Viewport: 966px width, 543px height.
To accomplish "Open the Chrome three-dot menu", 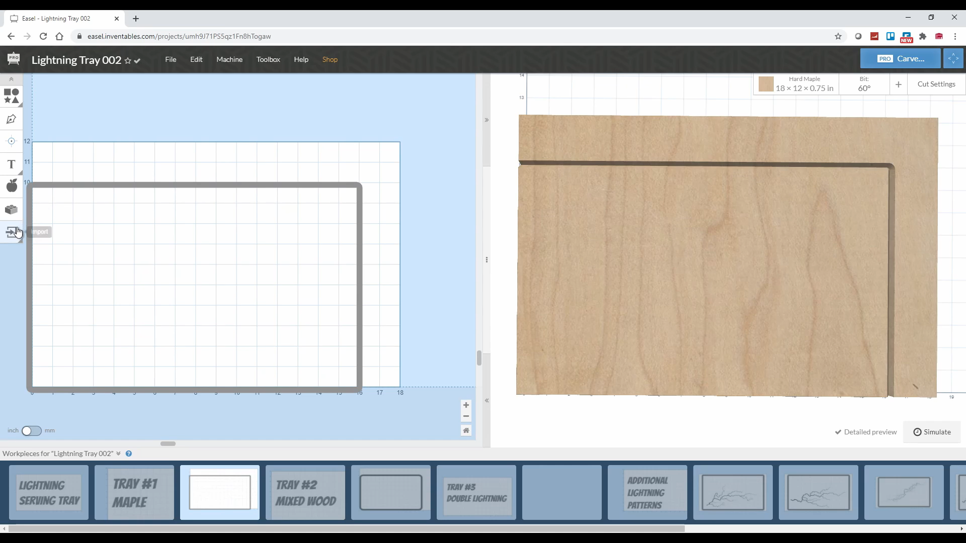I will click(955, 36).
